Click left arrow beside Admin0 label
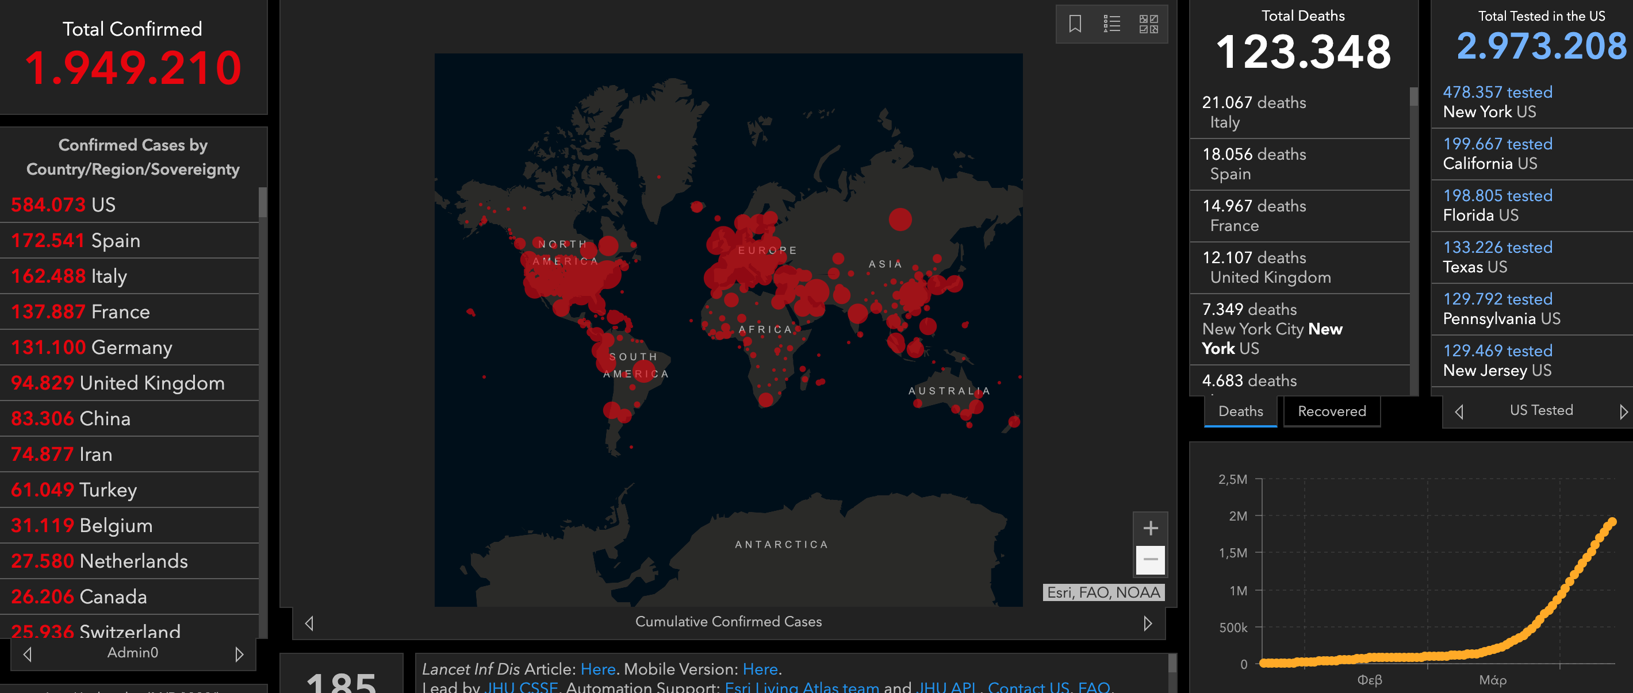Image resolution: width=1633 pixels, height=693 pixels. pos(27,654)
